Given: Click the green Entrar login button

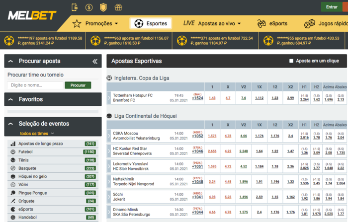Looking at the screenshot, I should point(332,7).
